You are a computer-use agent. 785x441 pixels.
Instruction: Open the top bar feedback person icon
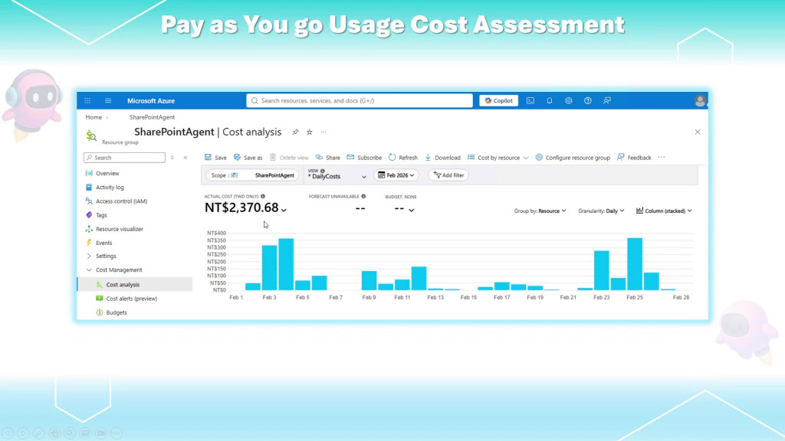[607, 100]
